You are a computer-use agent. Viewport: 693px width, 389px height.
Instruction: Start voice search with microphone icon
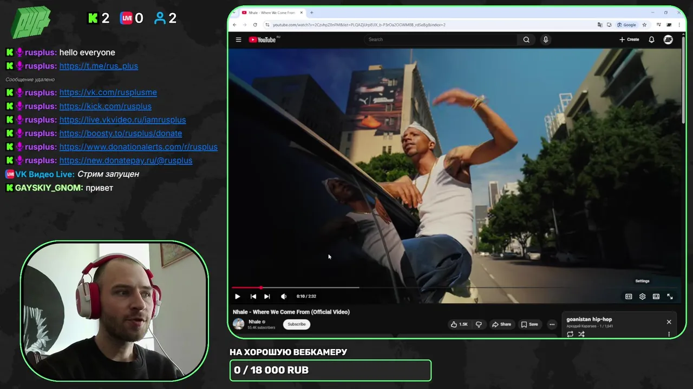pos(546,39)
